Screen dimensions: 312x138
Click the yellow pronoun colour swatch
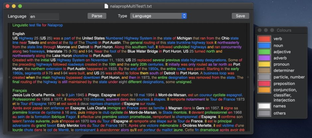point(264,65)
